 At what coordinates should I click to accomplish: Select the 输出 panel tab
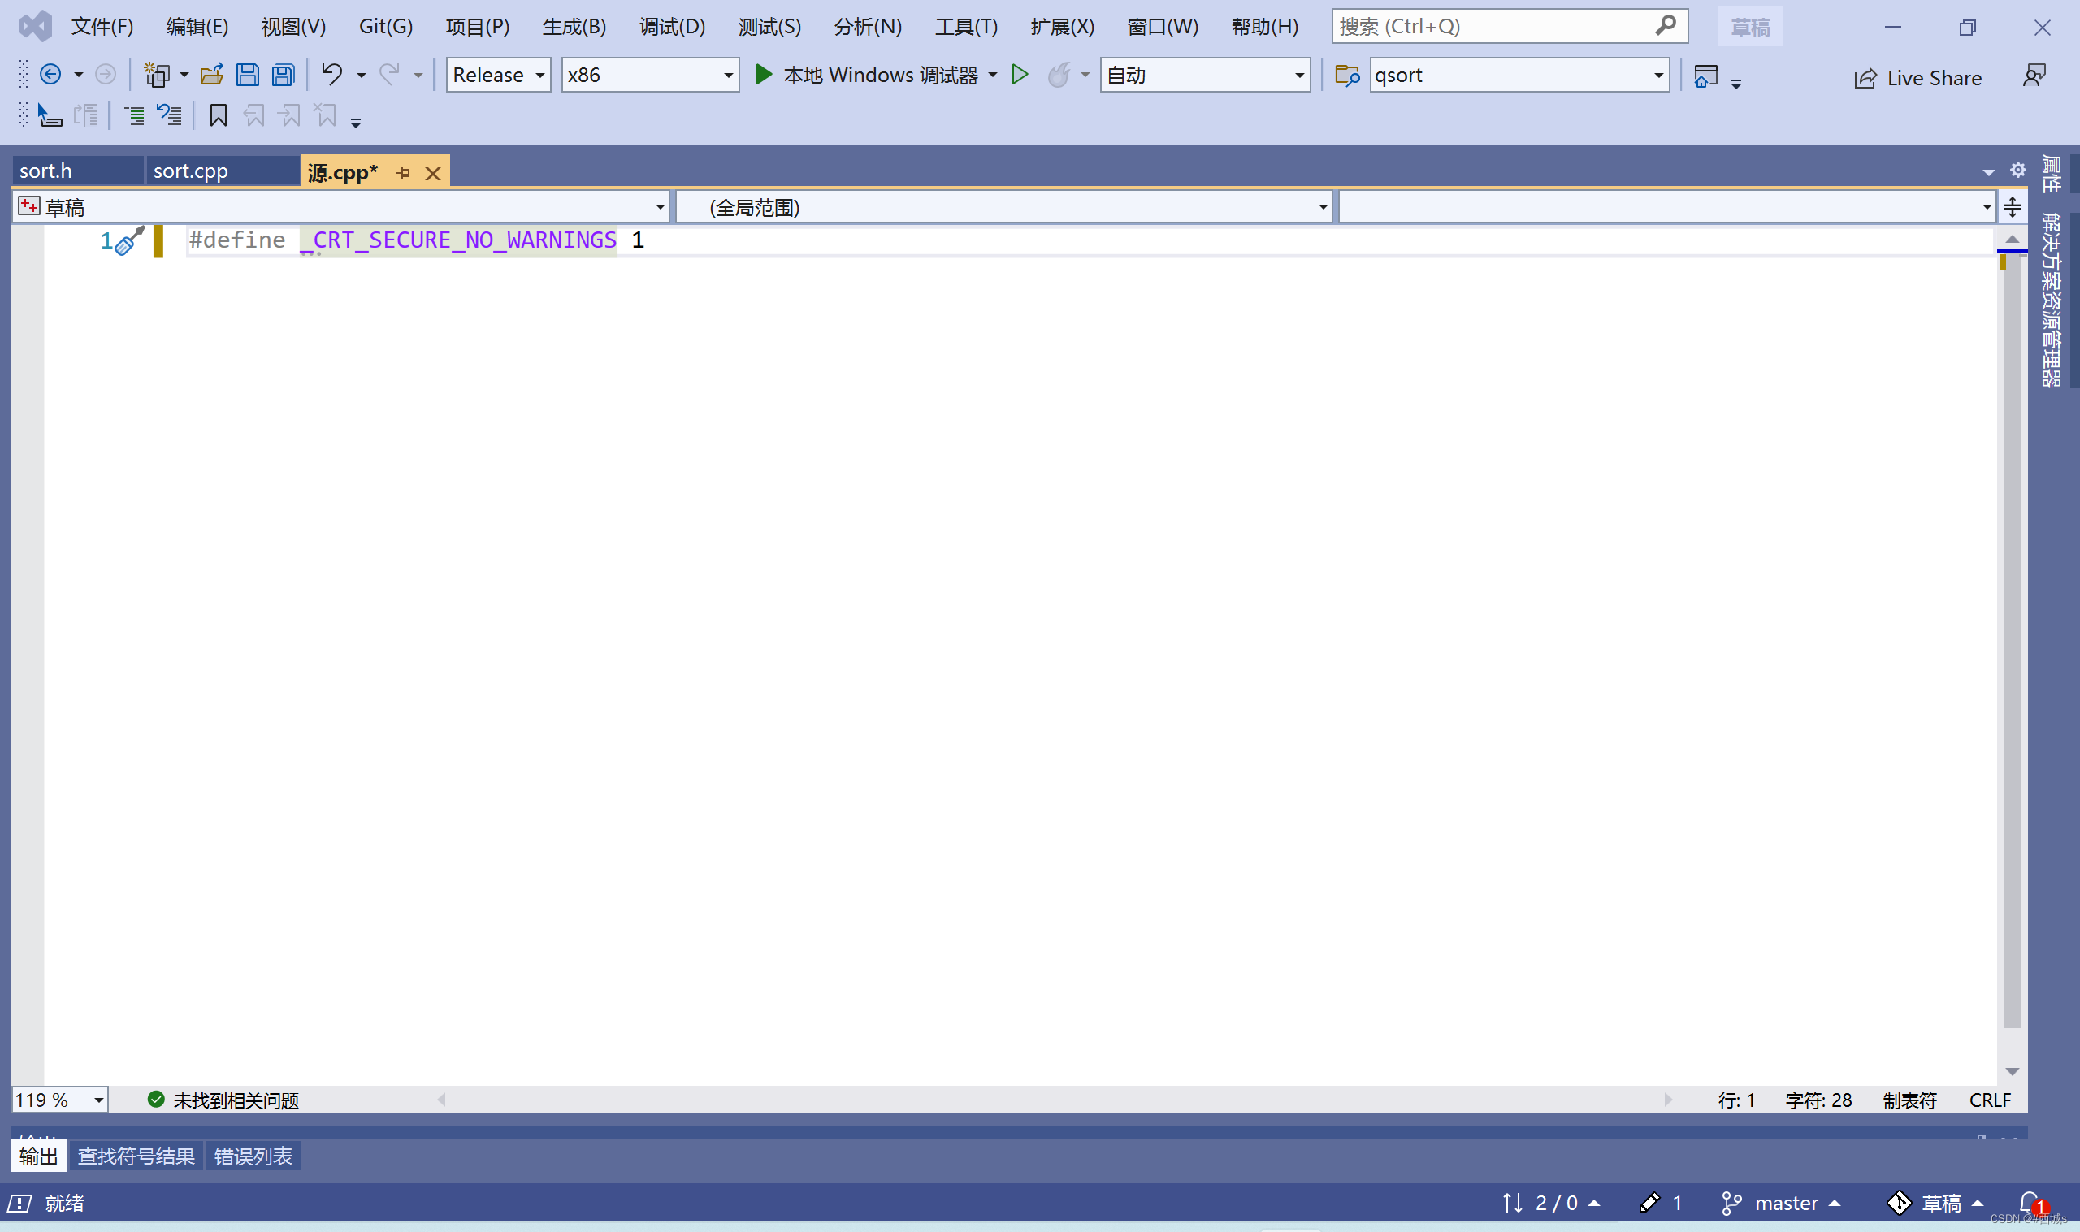(39, 1156)
